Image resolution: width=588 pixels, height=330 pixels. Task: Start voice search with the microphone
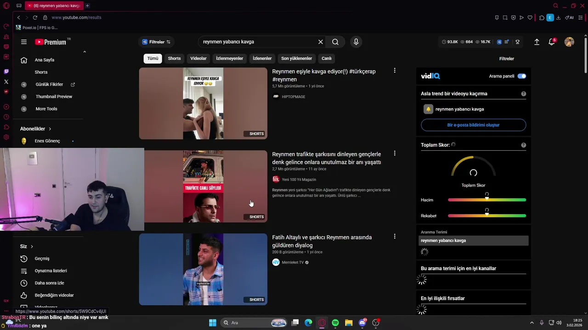pos(356,42)
